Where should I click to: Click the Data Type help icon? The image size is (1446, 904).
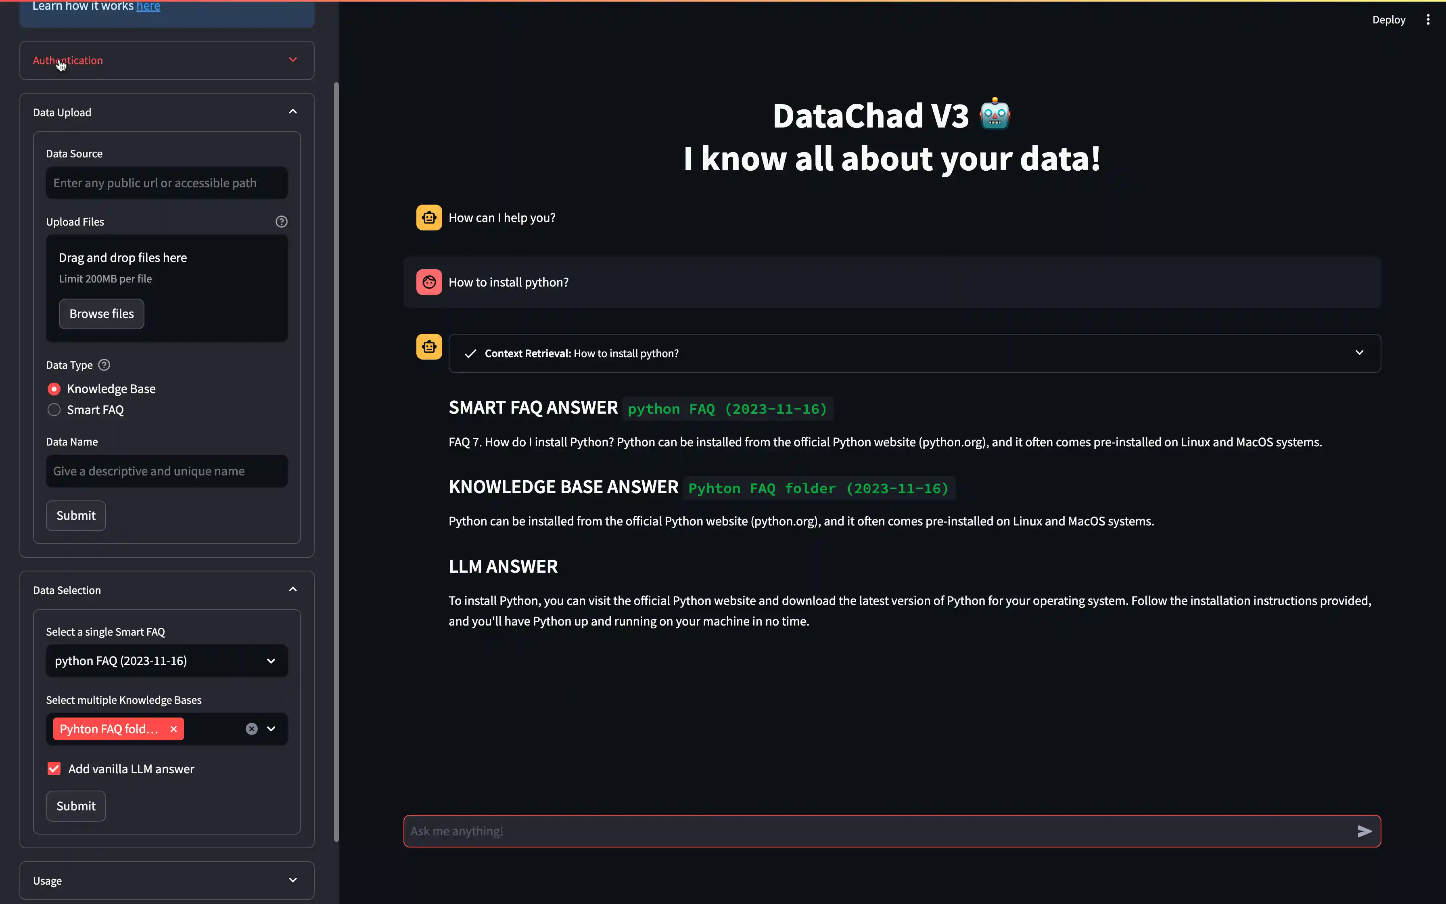(104, 365)
